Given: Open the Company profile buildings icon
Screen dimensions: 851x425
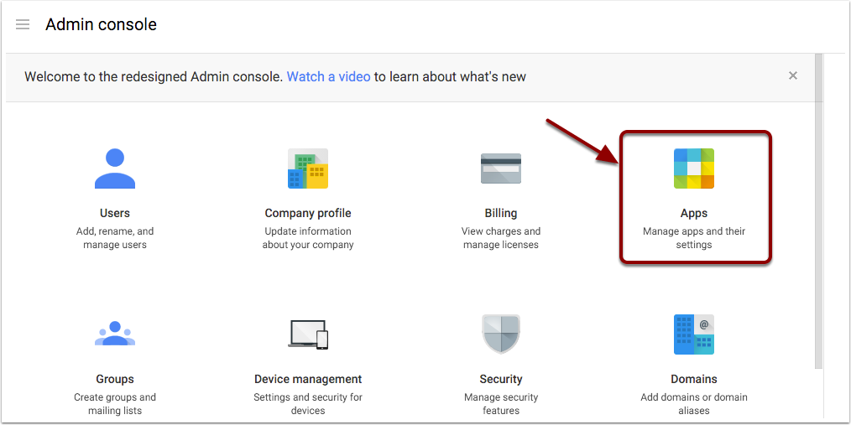Looking at the screenshot, I should coord(308,168).
